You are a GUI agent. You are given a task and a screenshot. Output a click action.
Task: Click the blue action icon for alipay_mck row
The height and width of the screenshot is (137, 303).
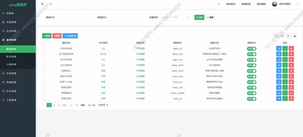(279, 54)
